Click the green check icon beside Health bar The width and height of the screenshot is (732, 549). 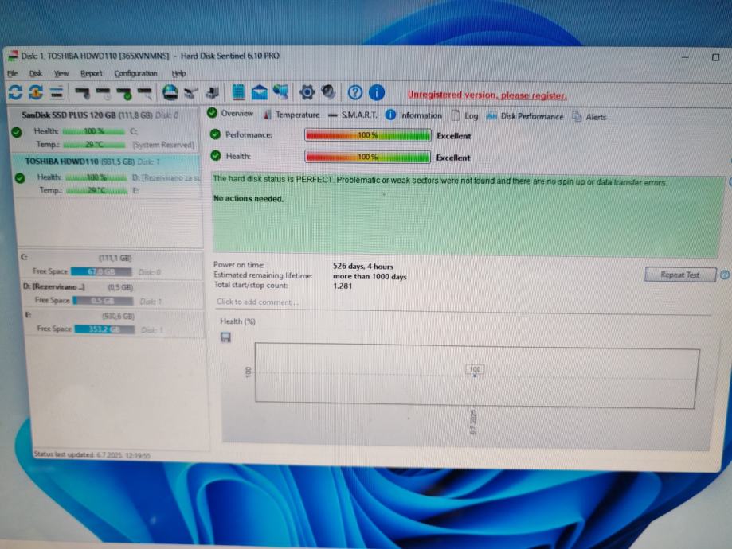tap(216, 155)
